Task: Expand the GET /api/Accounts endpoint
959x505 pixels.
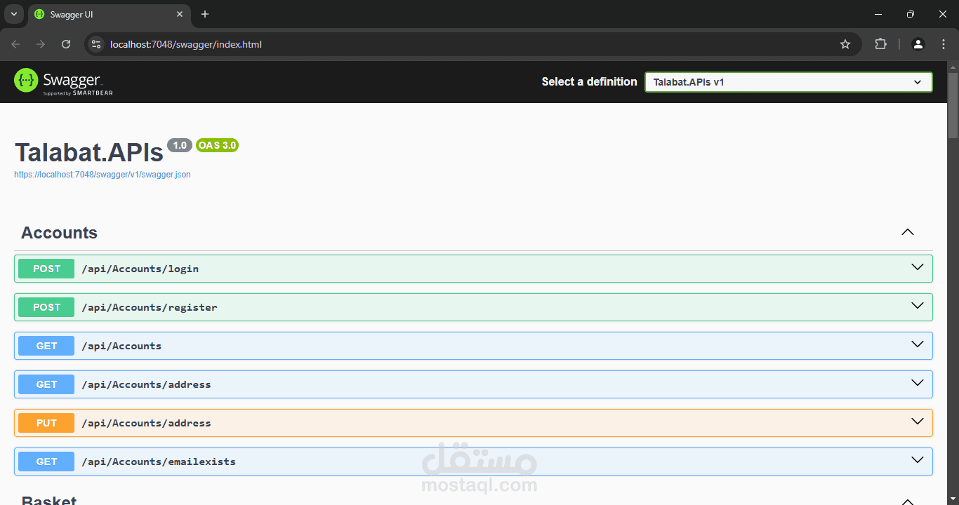Action: (917, 344)
